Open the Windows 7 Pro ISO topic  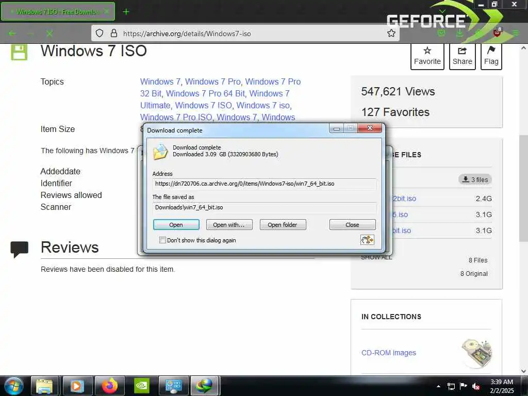(x=176, y=117)
